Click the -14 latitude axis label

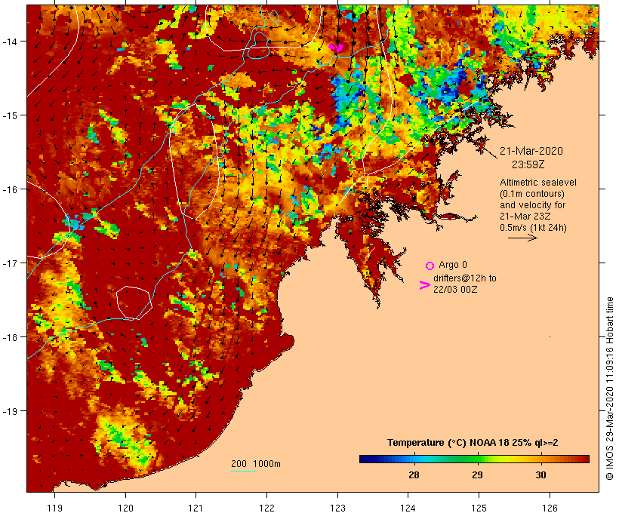[x=9, y=41]
